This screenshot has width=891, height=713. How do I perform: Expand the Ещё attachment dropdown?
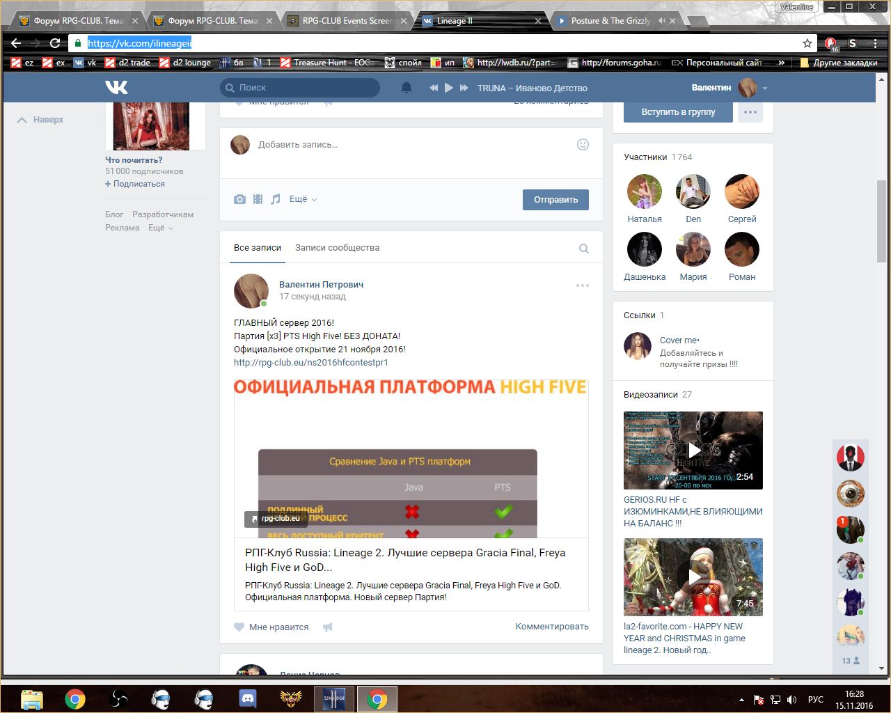click(x=303, y=199)
